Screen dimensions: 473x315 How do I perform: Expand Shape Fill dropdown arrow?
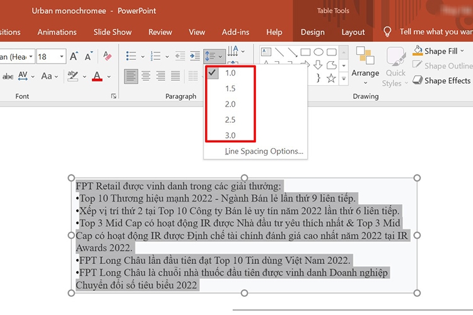click(x=462, y=51)
